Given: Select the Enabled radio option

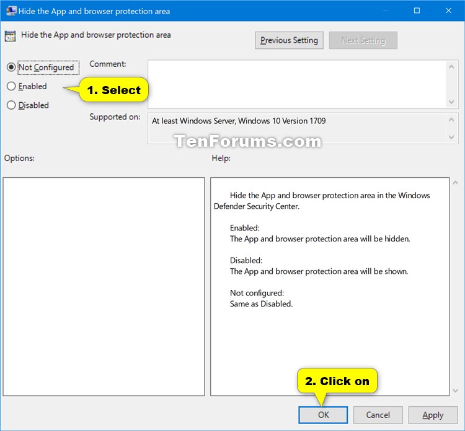Looking at the screenshot, I should click(x=11, y=86).
